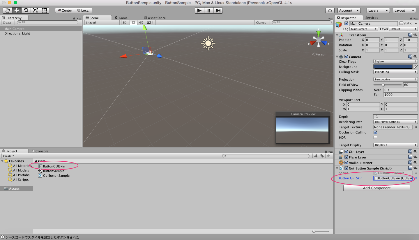The width and height of the screenshot is (419, 240).
Task: Open the Clear Flags dropdown
Action: [395, 61]
